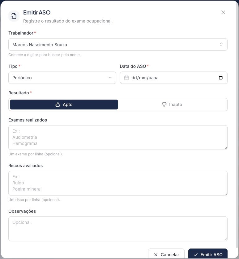This screenshot has width=239, height=259.
Task: Click the document-plus icon beside Emitir ASO title
Action: point(14,16)
